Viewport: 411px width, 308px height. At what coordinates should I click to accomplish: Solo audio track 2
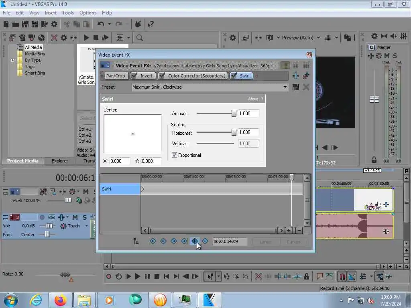84,217
